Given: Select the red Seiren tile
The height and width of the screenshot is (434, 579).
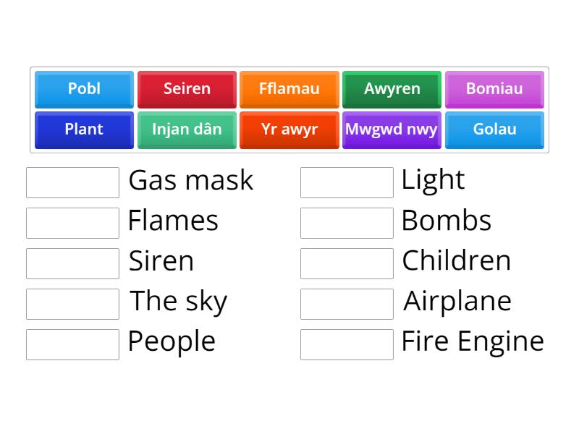Looking at the screenshot, I should [187, 89].
